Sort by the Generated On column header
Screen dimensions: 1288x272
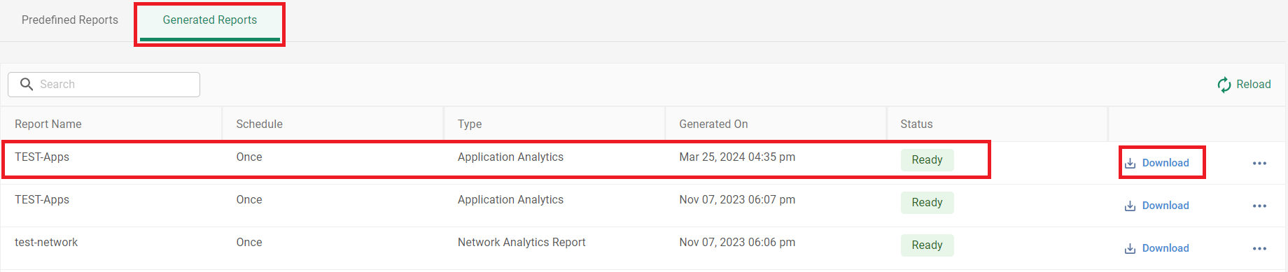click(713, 124)
